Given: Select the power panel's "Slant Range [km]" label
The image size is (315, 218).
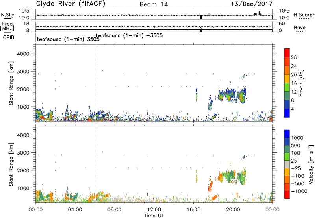Looking at the screenshot, I should click(x=11, y=83).
